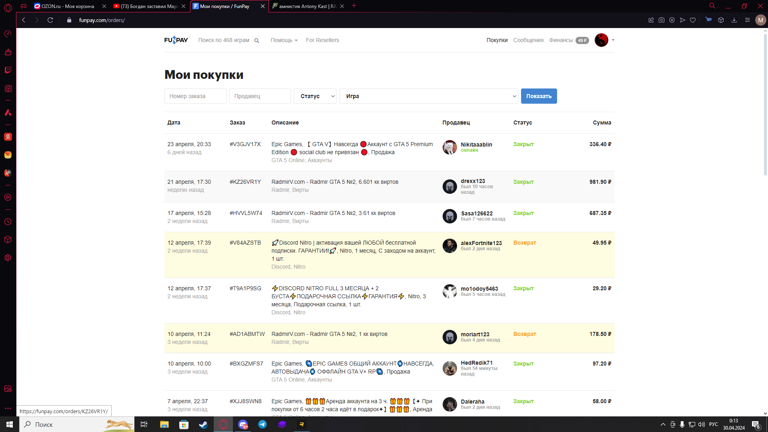Click the send (My Flow) arrow icon
This screenshot has height=432, width=768.
click(682, 20)
